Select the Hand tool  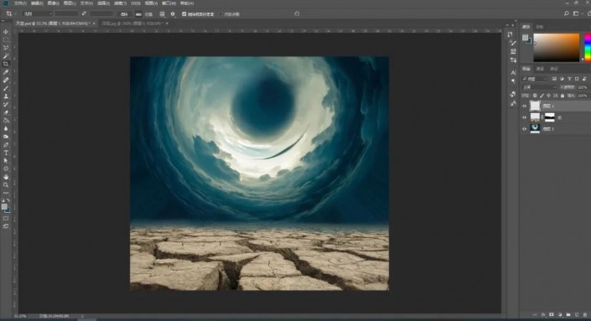tap(6, 177)
